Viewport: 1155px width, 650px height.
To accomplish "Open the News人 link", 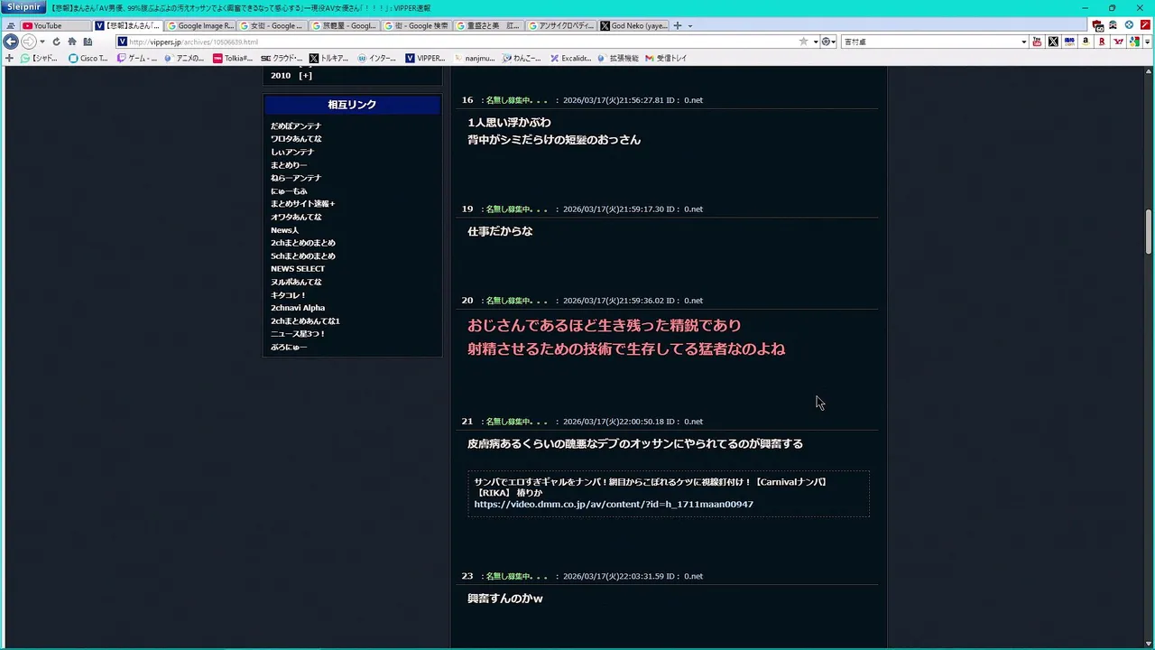I will pyautogui.click(x=284, y=230).
